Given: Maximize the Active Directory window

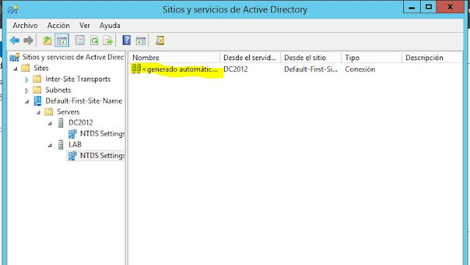Looking at the screenshot, I should (x=428, y=7).
